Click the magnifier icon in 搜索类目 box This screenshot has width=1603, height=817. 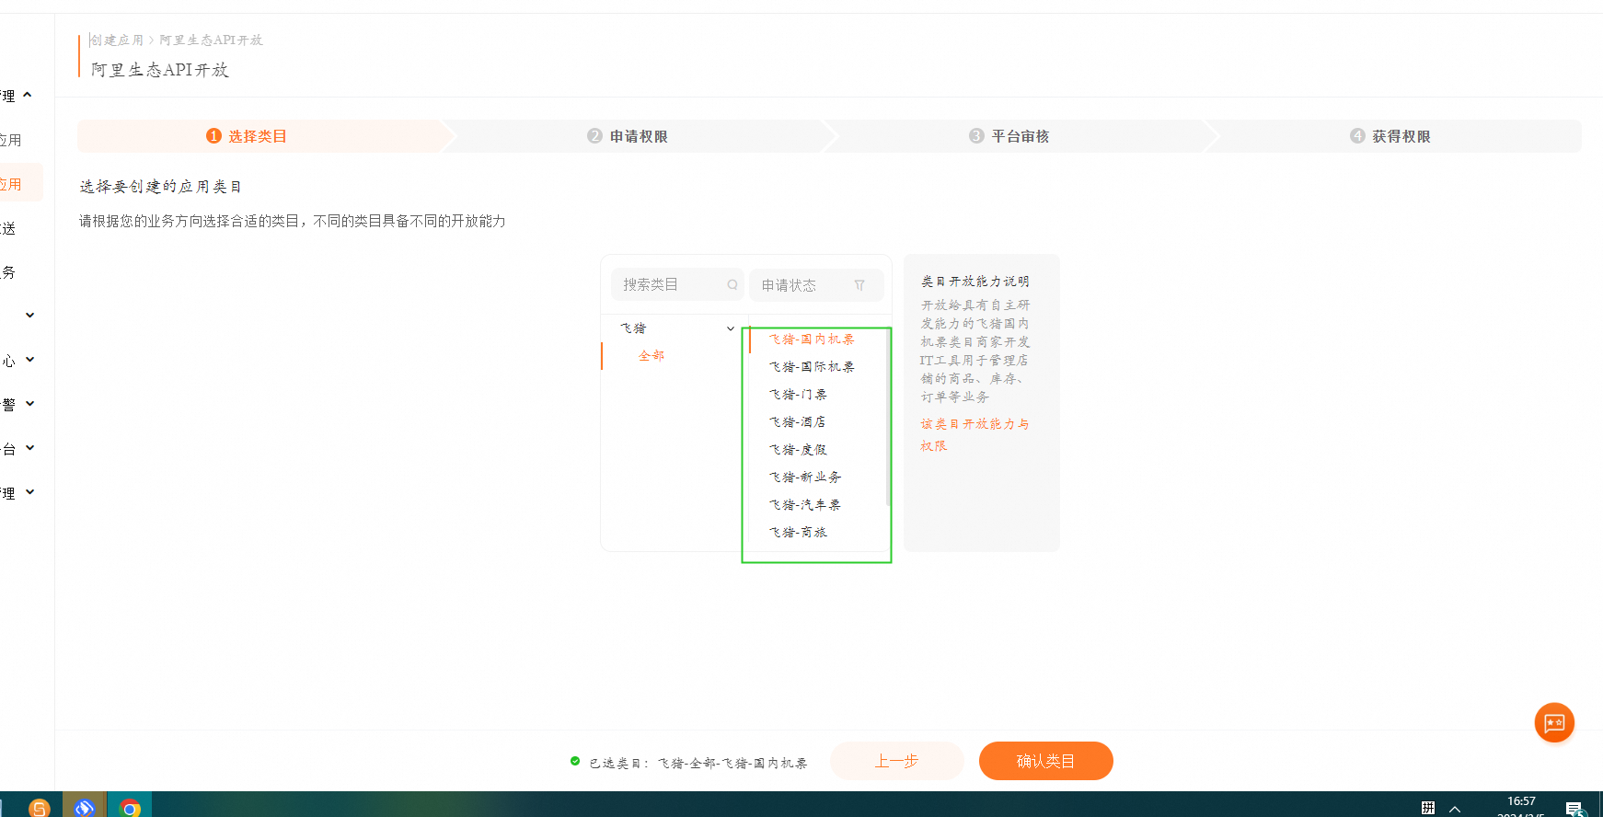(x=732, y=285)
